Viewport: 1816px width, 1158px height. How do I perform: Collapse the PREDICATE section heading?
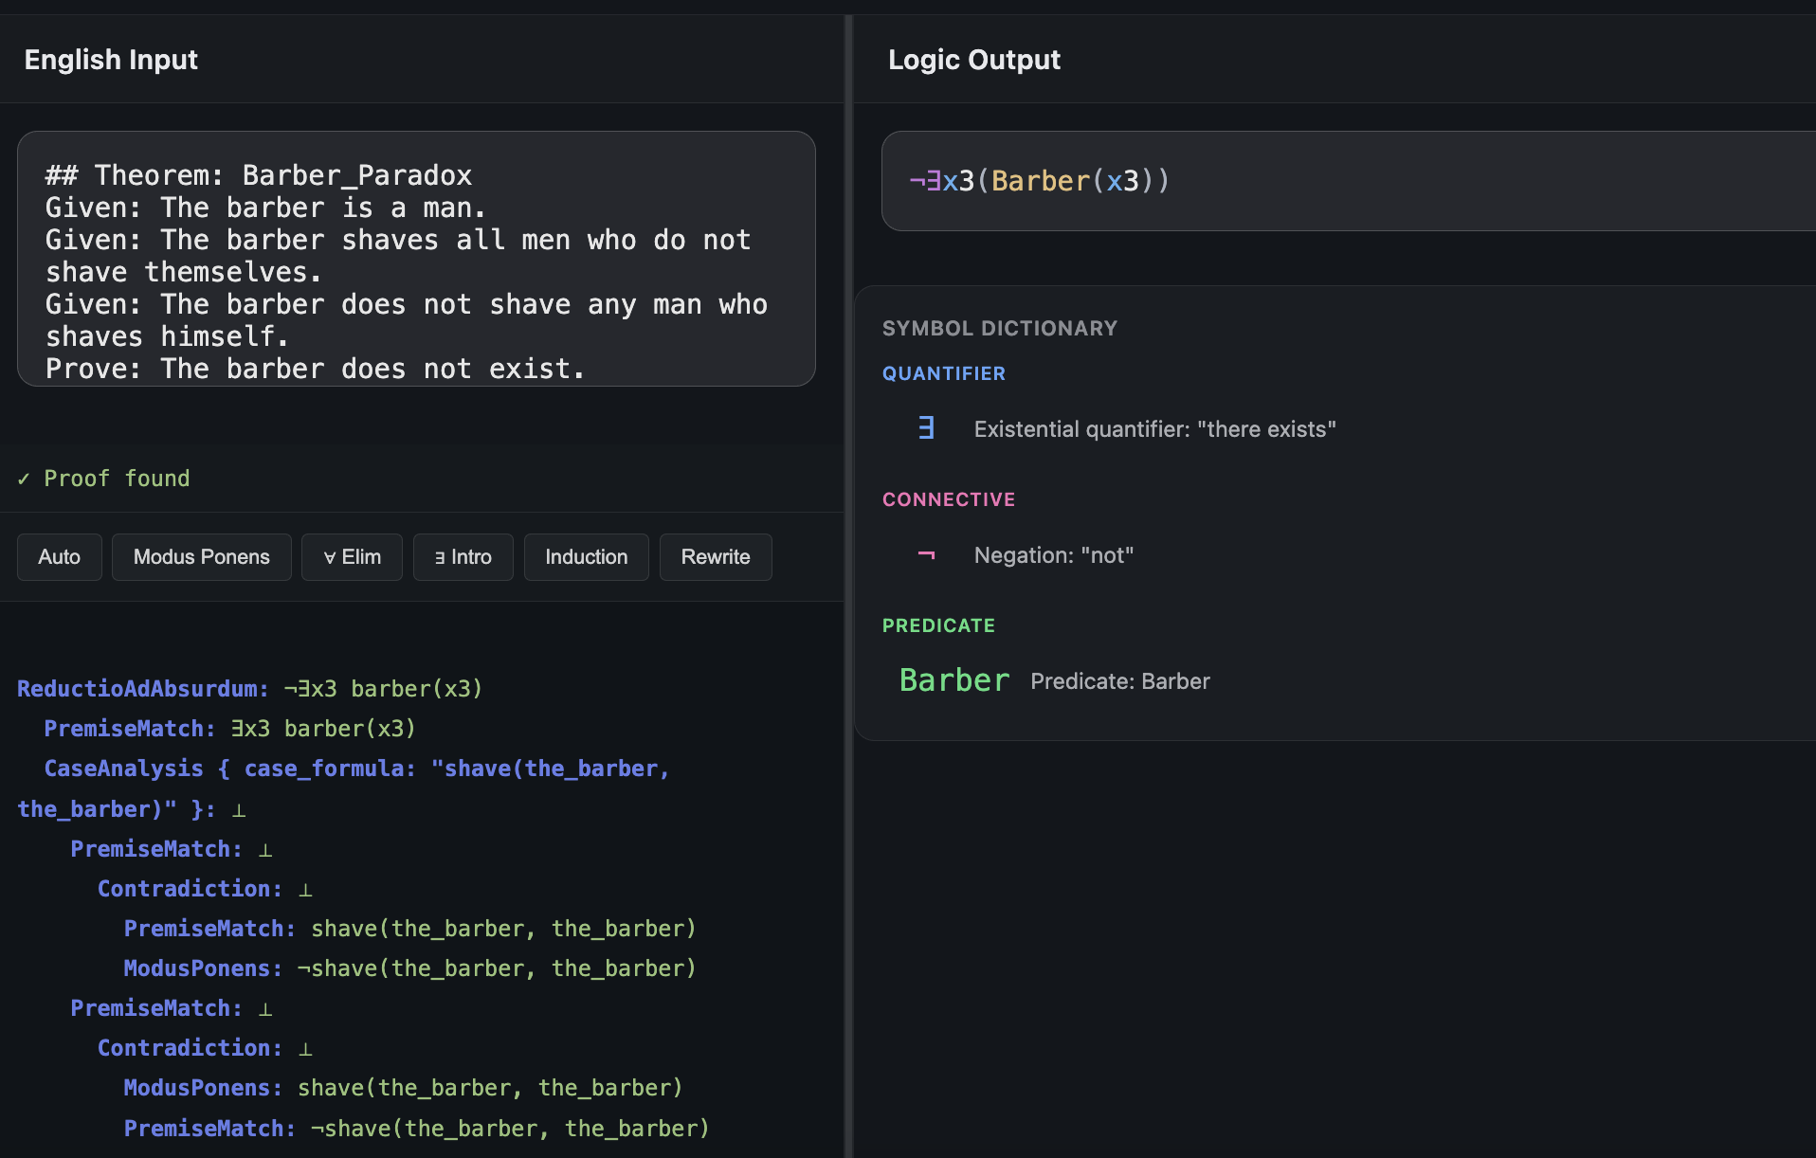pyautogui.click(x=938, y=625)
